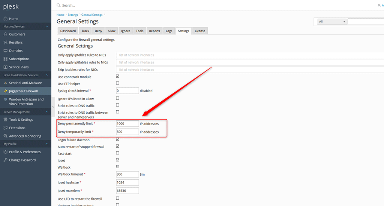Screen dimensions: 384x206
Task: Uncheck Use conntrack module
Action: 117,76
